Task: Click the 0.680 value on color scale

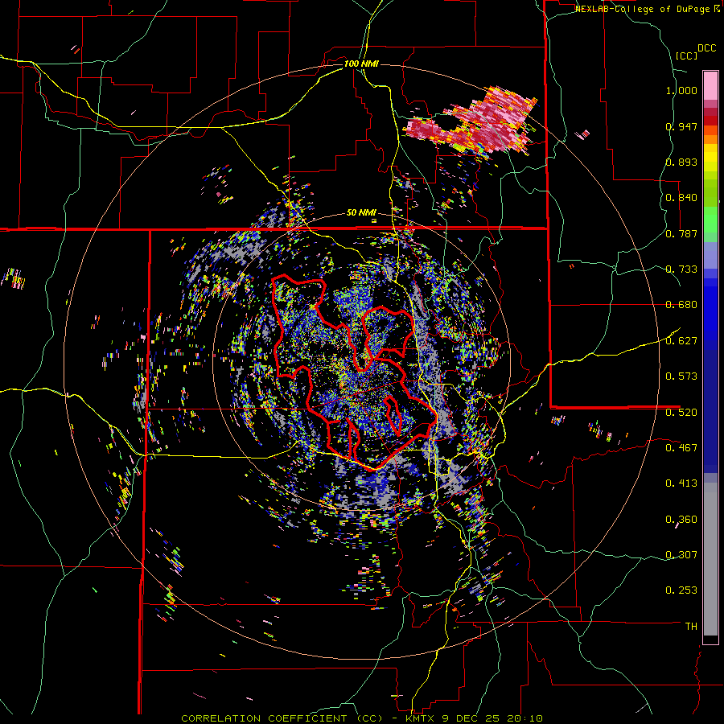Action: coord(681,305)
